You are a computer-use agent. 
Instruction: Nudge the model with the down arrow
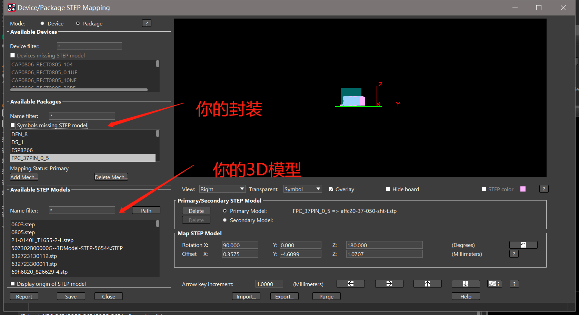click(466, 284)
